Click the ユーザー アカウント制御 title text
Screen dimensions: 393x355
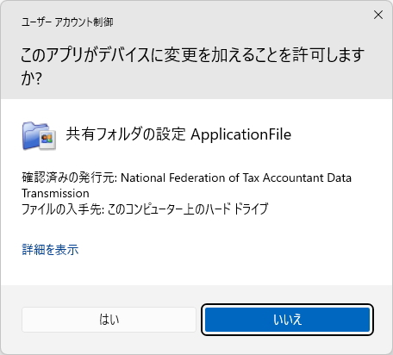[x=67, y=22]
